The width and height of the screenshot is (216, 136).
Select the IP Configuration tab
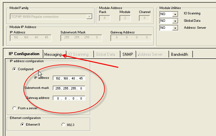[24, 54]
